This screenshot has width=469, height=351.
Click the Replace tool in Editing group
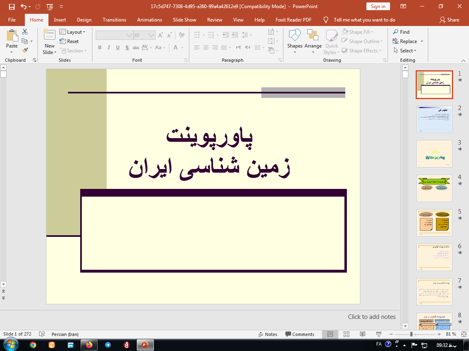pos(408,41)
